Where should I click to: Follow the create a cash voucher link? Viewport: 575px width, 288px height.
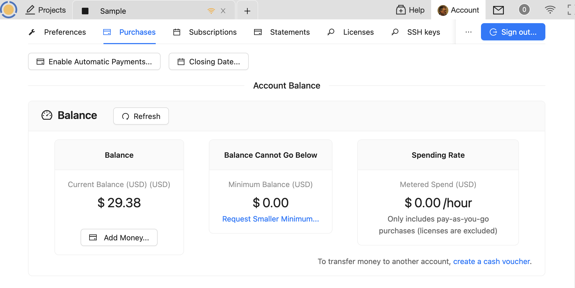point(491,262)
